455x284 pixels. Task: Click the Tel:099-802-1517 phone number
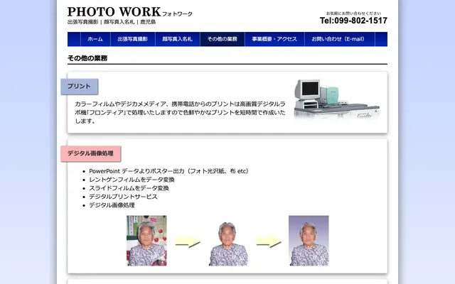click(x=353, y=21)
